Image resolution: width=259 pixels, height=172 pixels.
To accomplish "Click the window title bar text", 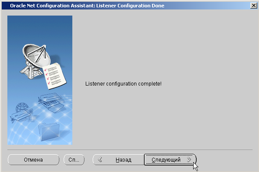I will coord(87,6).
